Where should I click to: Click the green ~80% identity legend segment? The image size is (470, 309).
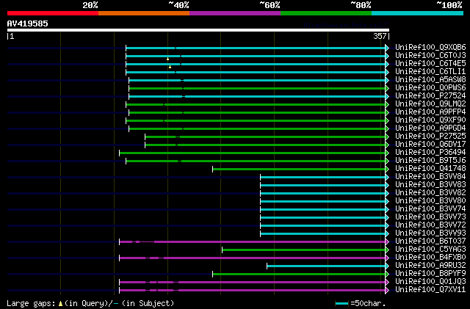(326, 13)
